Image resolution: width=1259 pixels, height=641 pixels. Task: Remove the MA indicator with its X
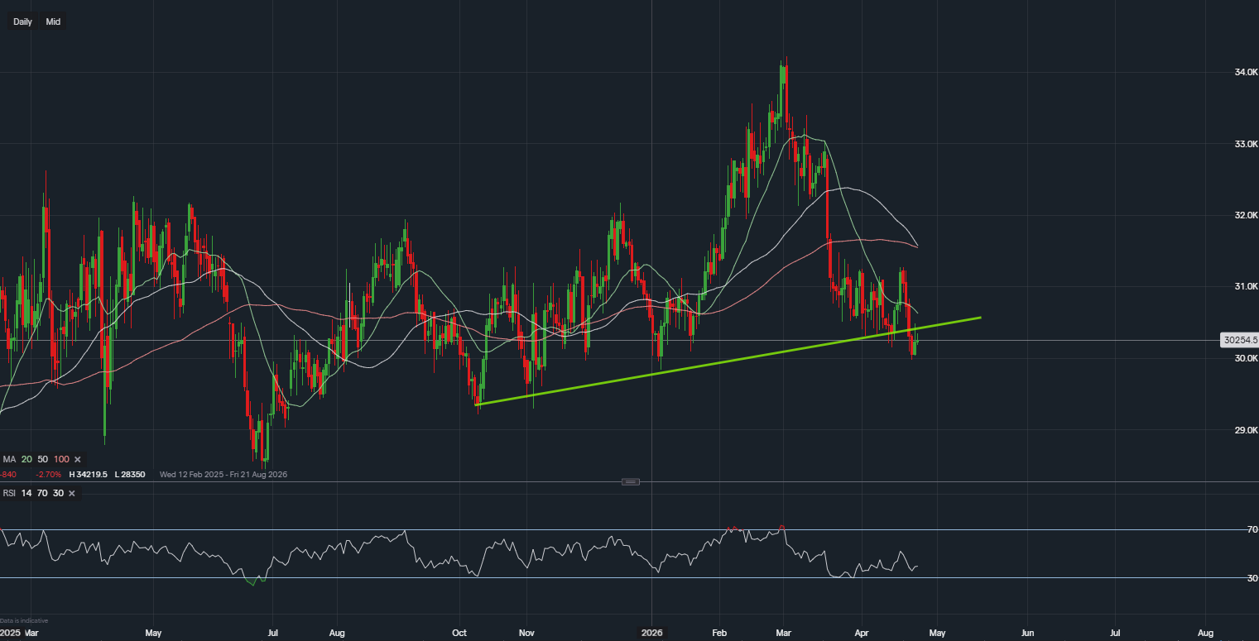(x=78, y=459)
